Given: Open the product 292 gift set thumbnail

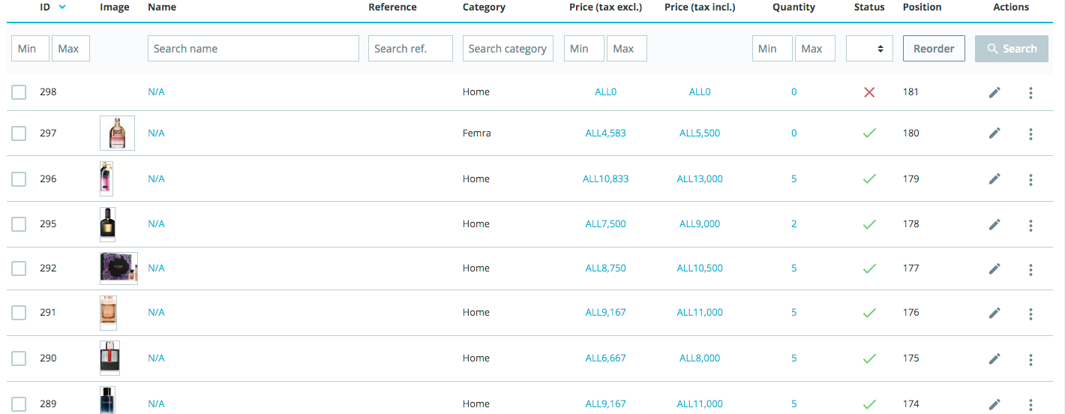Looking at the screenshot, I should point(118,268).
